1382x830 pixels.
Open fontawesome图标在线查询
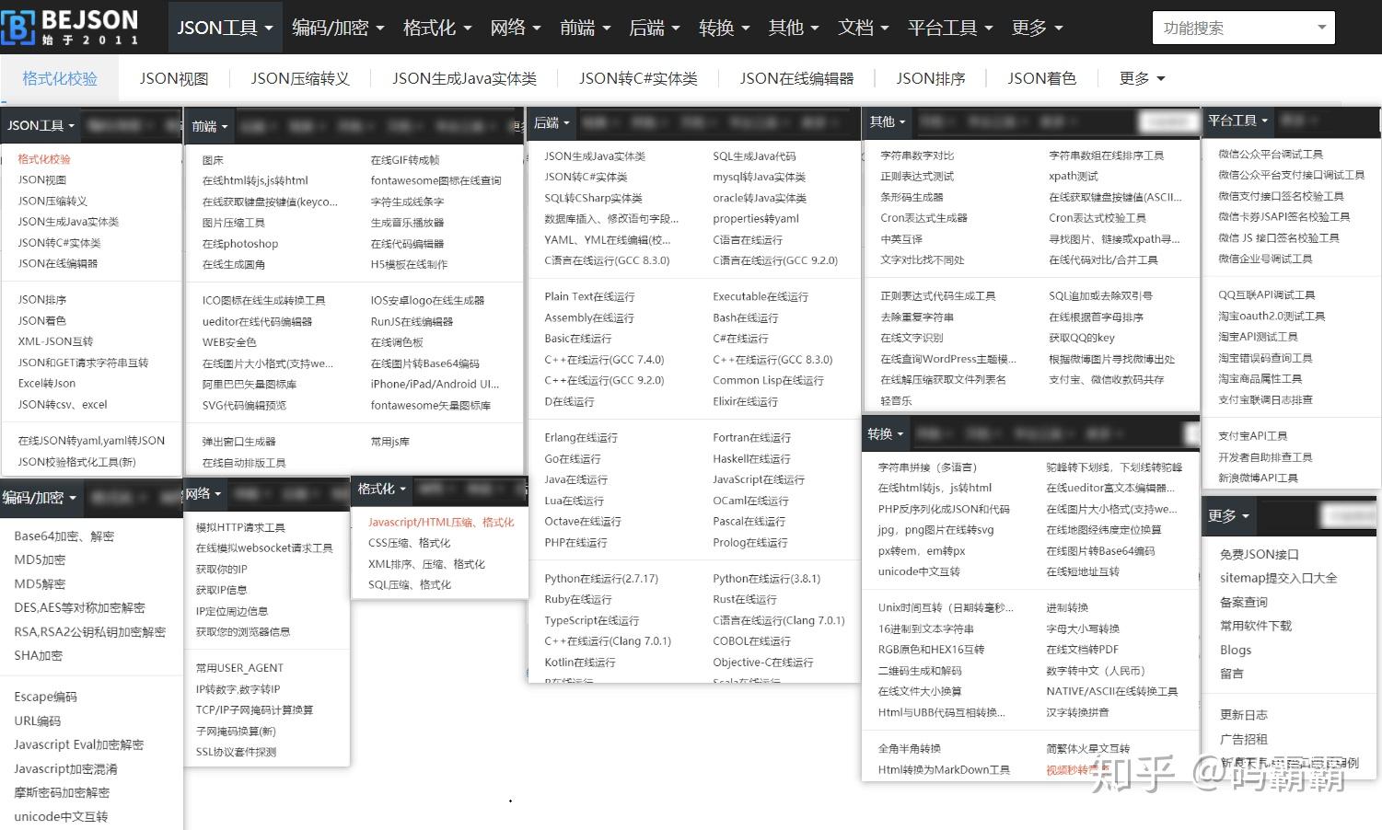tap(436, 181)
